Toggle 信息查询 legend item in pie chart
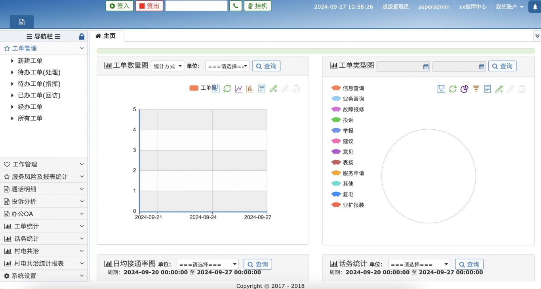Screen dimensions: 541x289 tap(347, 88)
